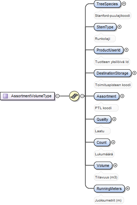
Task: Select the StemType element
Action: (x=105, y=27)
